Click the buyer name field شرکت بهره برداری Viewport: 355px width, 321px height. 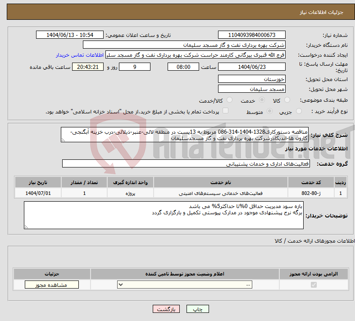[184, 45]
